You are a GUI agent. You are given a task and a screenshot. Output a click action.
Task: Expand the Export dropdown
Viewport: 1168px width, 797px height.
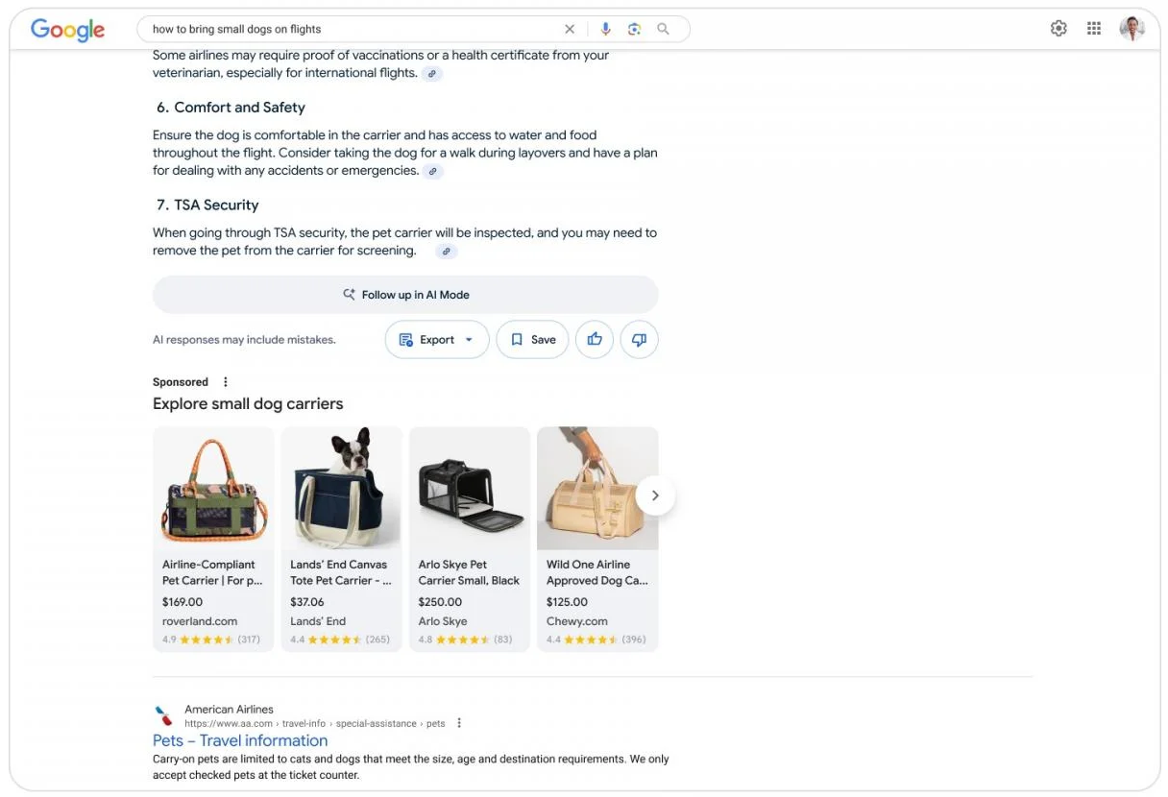coord(437,339)
